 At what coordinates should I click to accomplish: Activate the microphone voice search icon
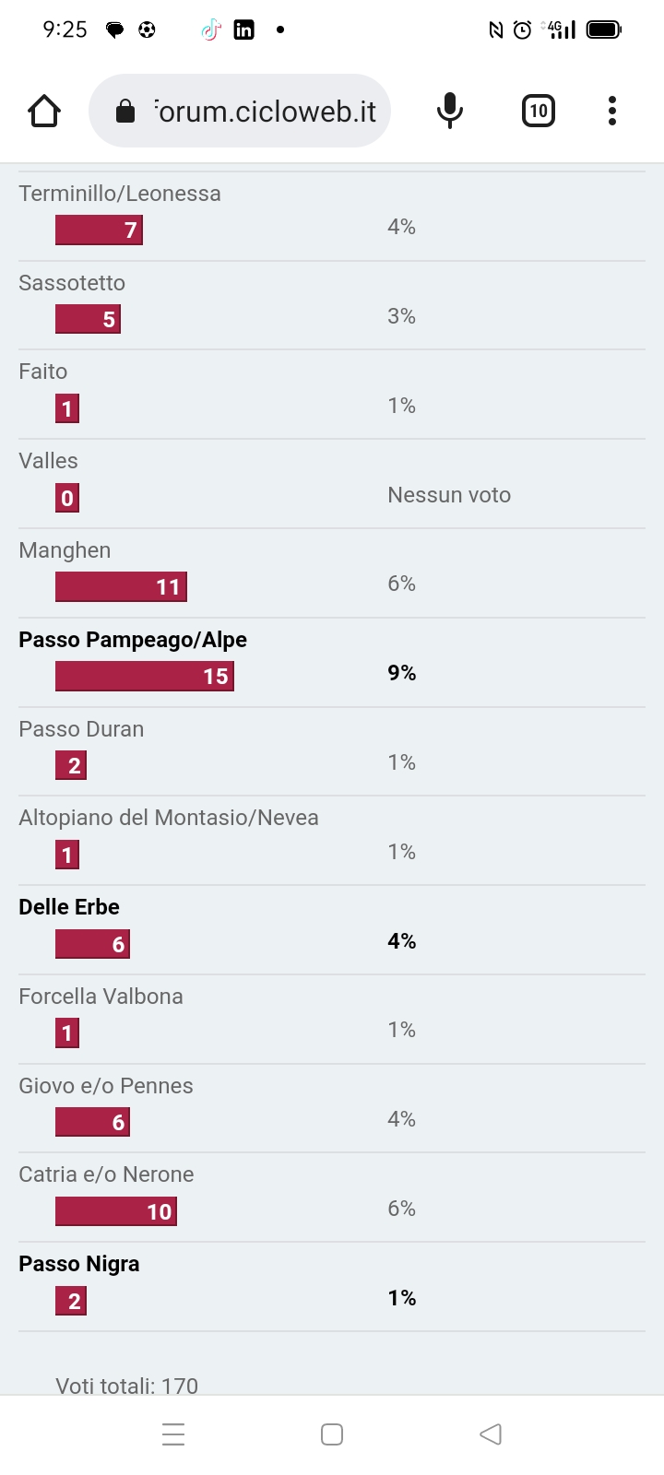(x=449, y=111)
